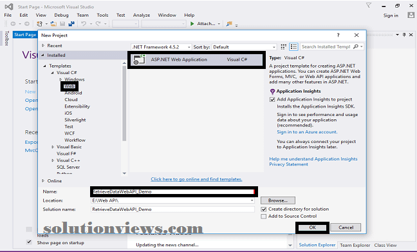Select the Cloud template category
Screen dimensions: 417x252
(71, 100)
